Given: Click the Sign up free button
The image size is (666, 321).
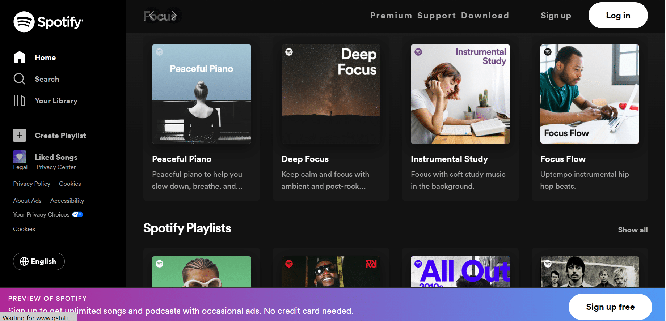Looking at the screenshot, I should (x=610, y=307).
